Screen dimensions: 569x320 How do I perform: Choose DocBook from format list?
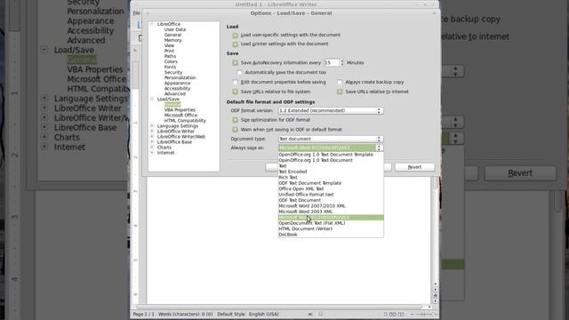[x=331, y=235]
